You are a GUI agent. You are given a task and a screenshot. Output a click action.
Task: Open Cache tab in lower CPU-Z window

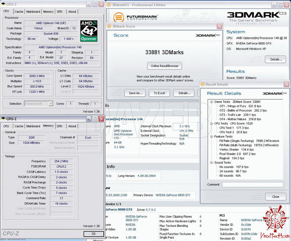tap(19, 126)
